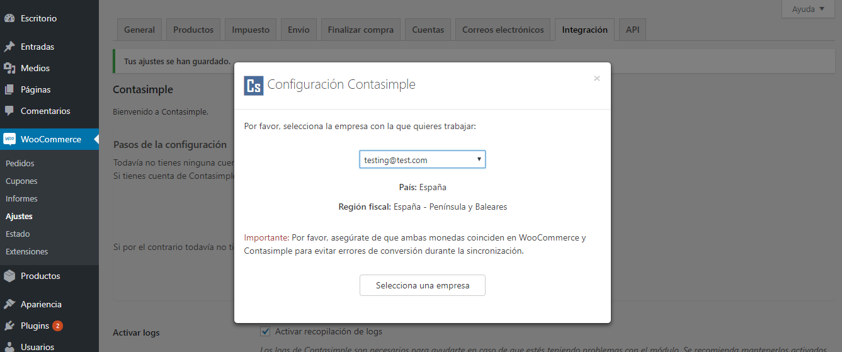842x352 pixels.
Task: Click the 'Importante' warning word
Action: [266, 238]
